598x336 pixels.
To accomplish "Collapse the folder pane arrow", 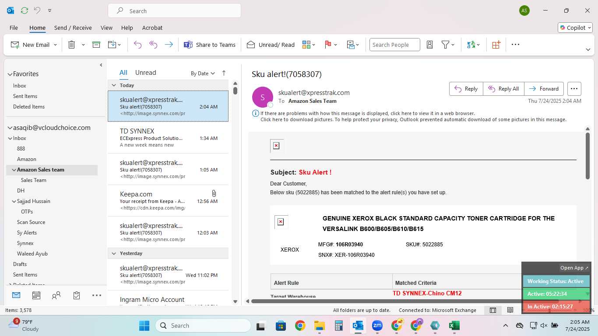I will pyautogui.click(x=101, y=65).
